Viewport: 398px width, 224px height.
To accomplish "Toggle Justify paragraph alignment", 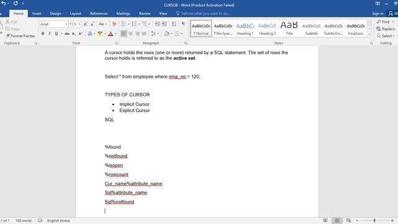I will pyautogui.click(x=144, y=34).
